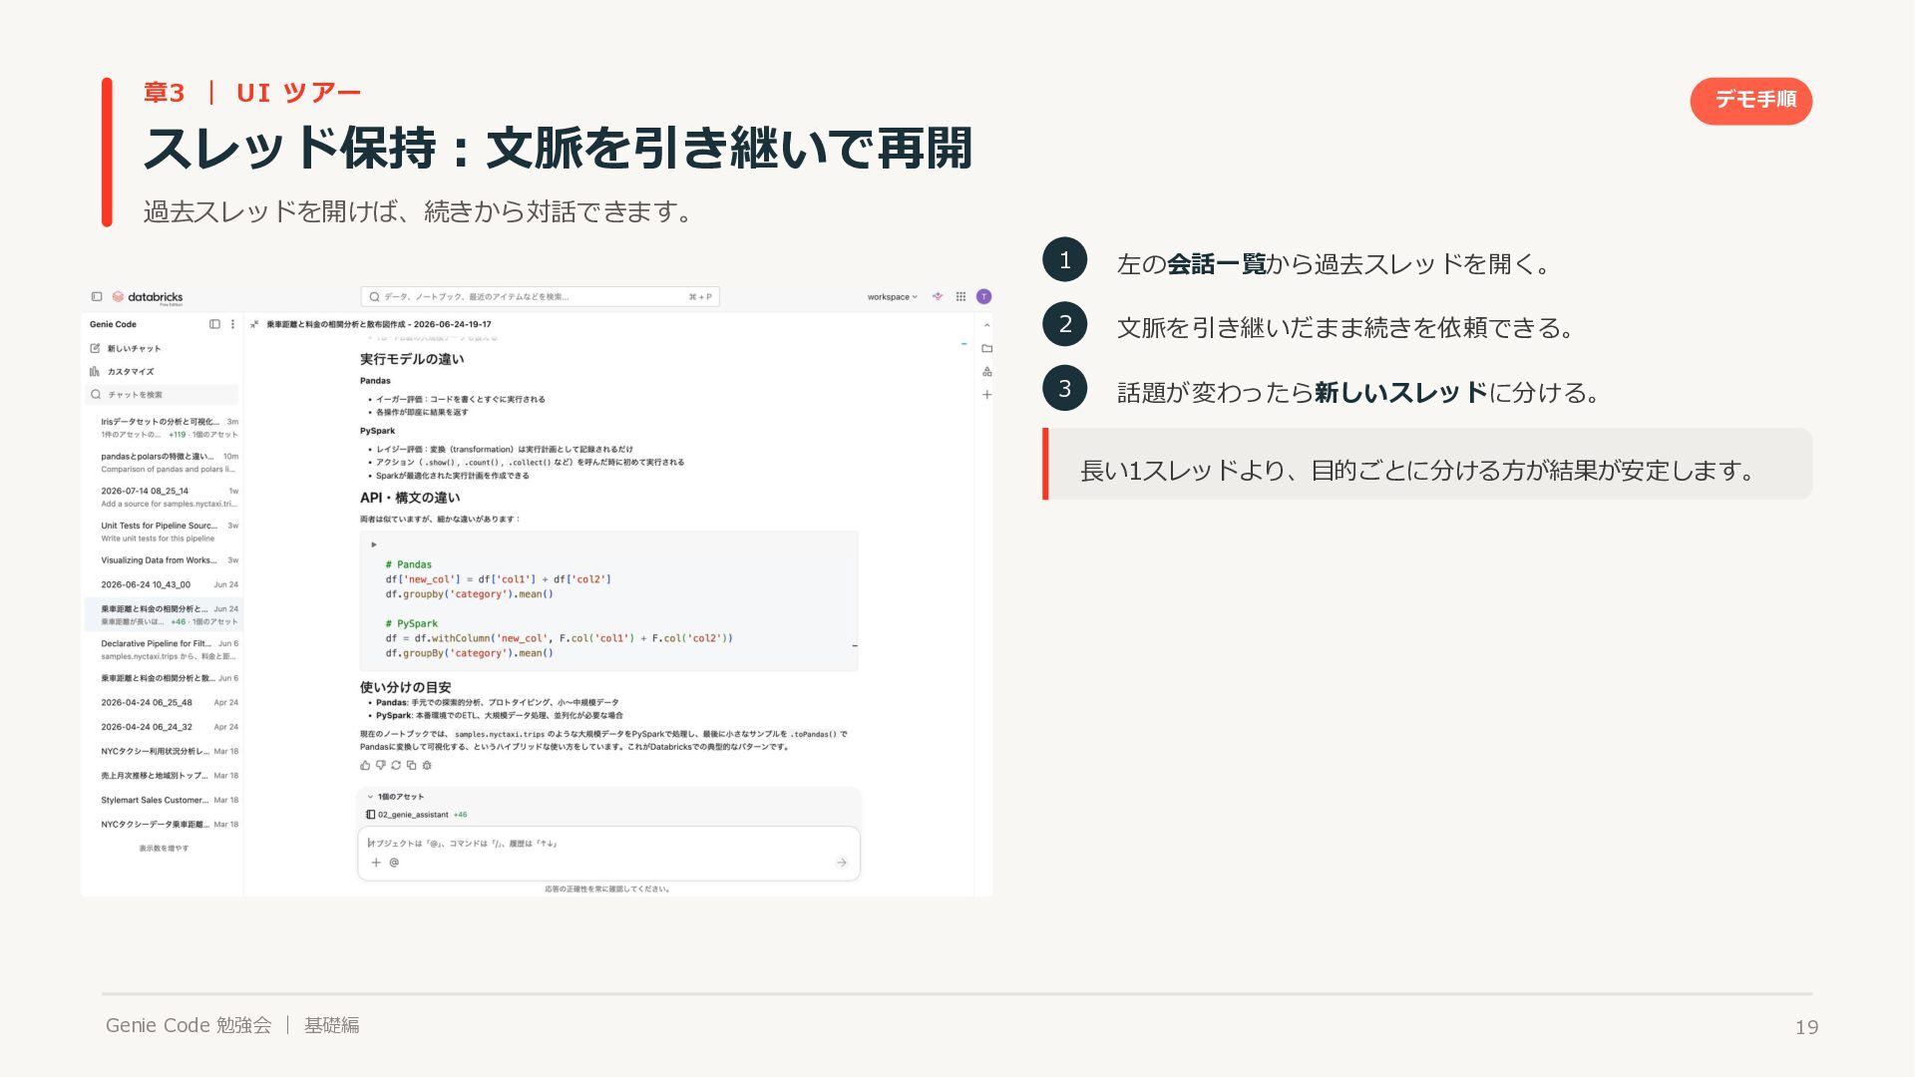Give the response a thumbs up
The height and width of the screenshot is (1077, 1915).
coord(365,765)
